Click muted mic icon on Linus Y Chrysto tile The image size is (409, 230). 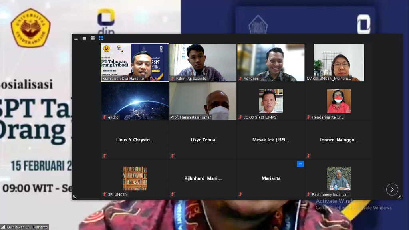(105, 156)
